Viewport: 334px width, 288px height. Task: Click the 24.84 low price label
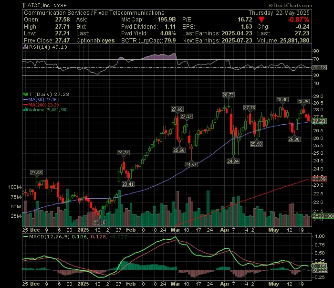point(233,161)
